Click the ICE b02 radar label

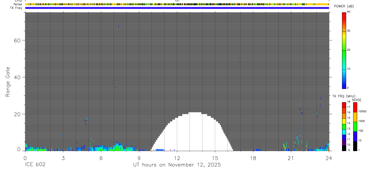(35, 165)
